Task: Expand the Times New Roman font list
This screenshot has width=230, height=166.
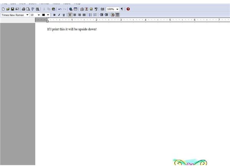Action: [x=27, y=15]
